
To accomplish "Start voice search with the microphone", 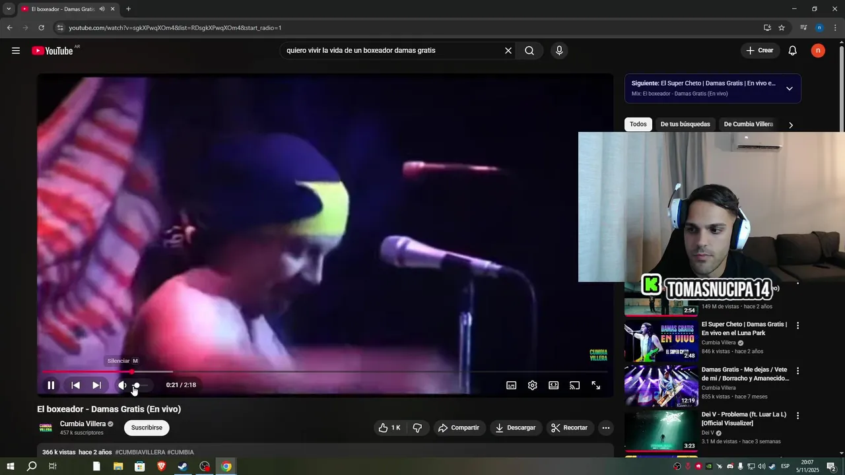I will [559, 51].
